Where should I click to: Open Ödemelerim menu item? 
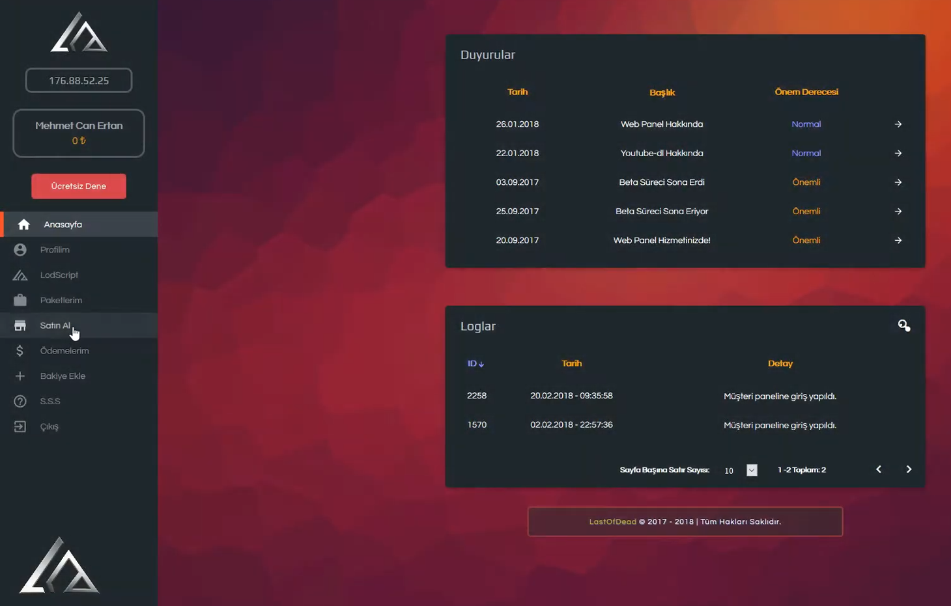[x=79, y=351]
